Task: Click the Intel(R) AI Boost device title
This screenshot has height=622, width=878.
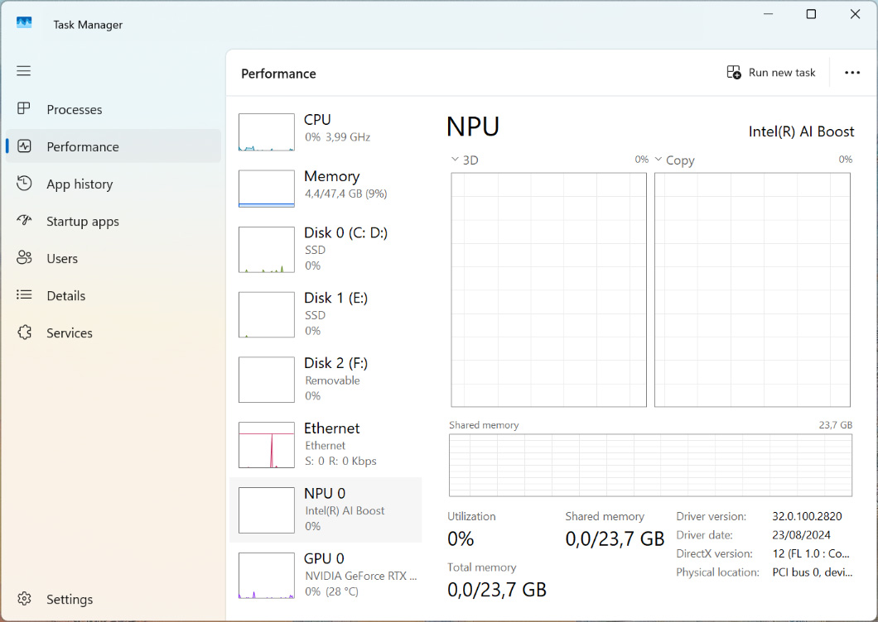Action: (801, 132)
